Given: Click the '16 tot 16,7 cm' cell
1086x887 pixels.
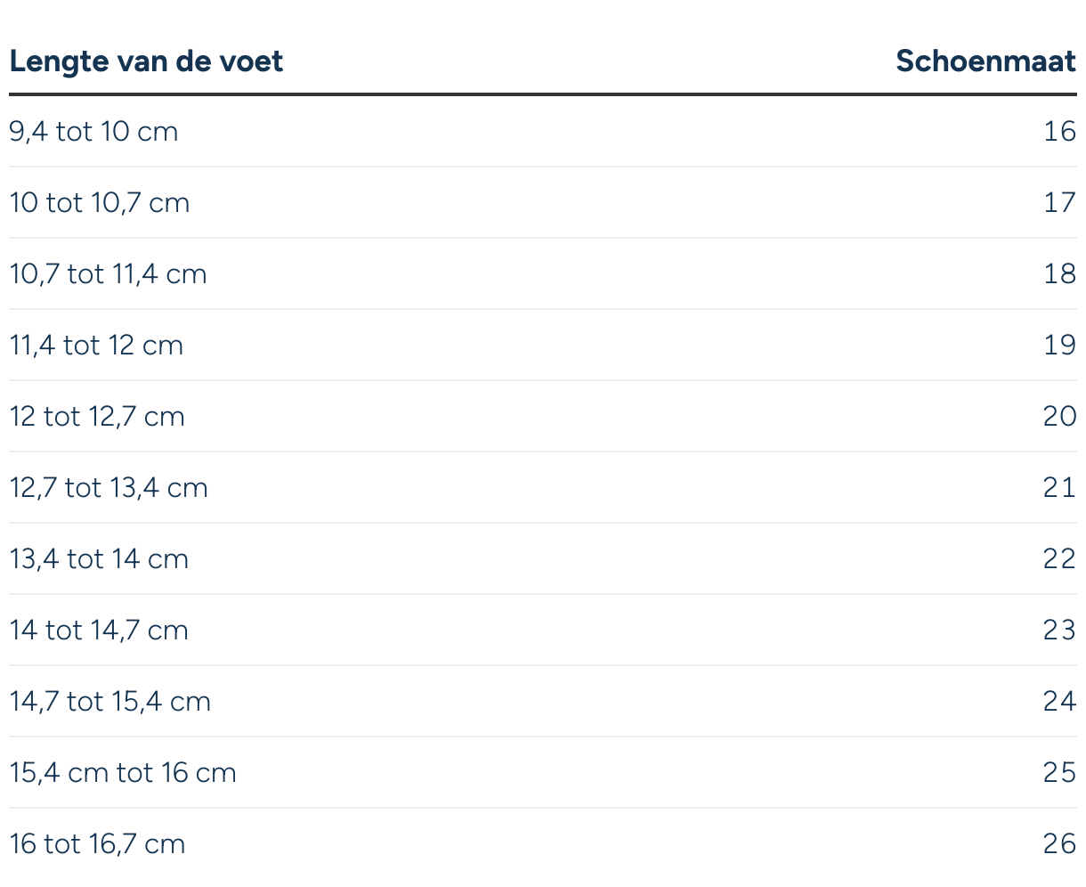Looking at the screenshot, I should coord(98,844).
